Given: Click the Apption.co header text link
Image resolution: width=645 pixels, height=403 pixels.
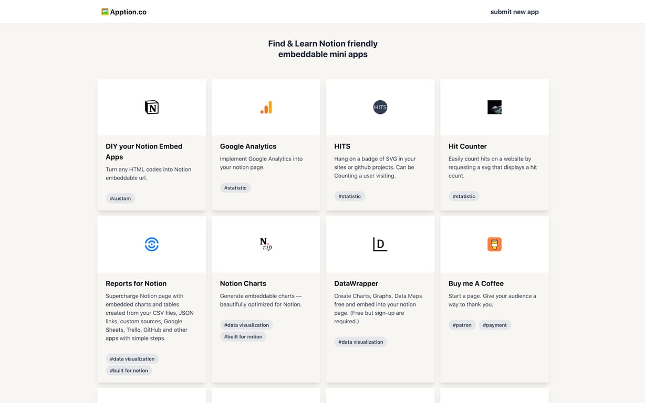Looking at the screenshot, I should coord(128,12).
